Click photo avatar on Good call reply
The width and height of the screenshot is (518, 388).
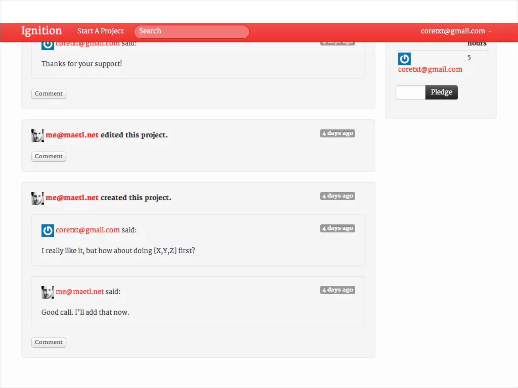tap(48, 292)
